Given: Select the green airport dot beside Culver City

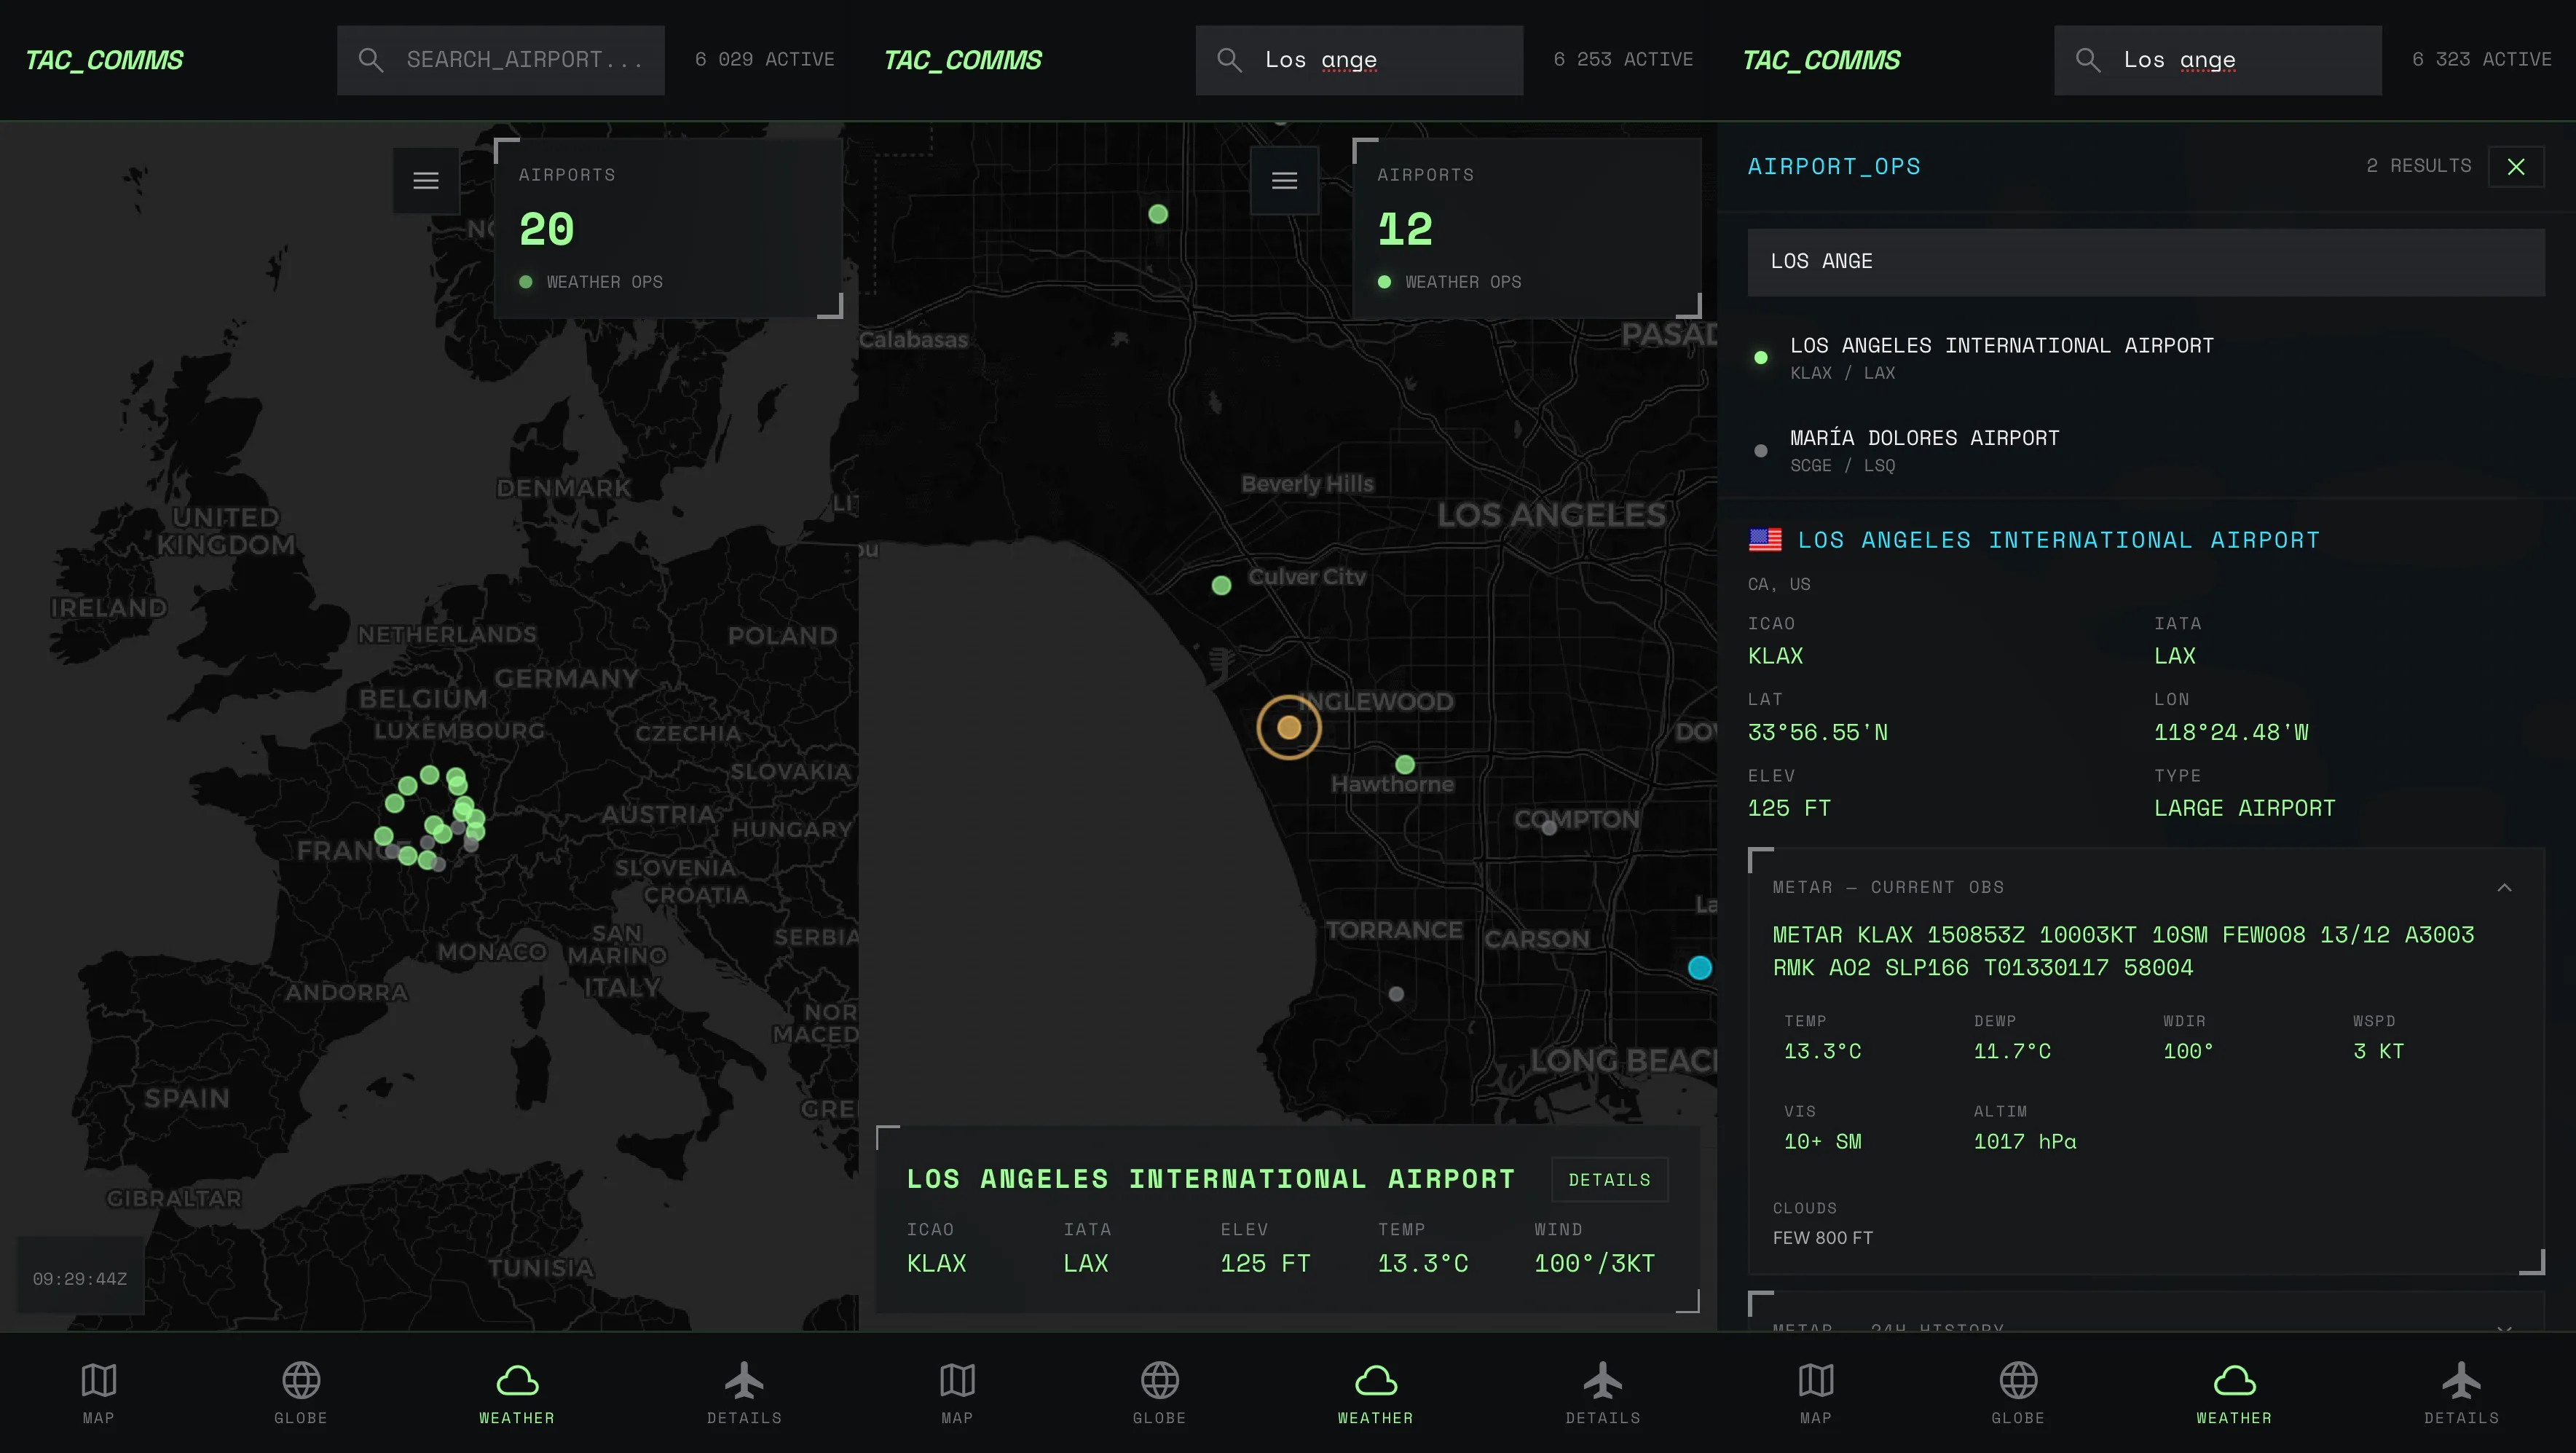Looking at the screenshot, I should pyautogui.click(x=1221, y=586).
